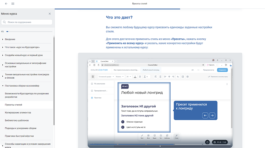The width and height of the screenshot is (265, 148).
Task: Select the «По умолчанию» preset radio
Action: [92, 84]
